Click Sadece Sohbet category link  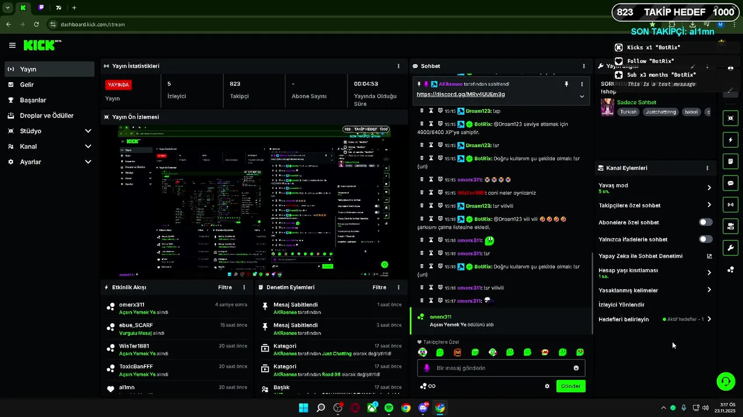(636, 103)
